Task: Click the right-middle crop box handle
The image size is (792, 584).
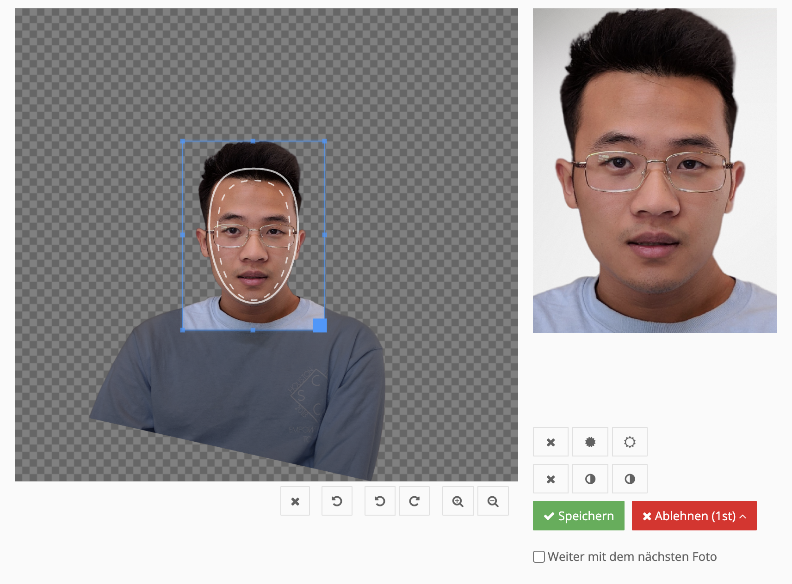Action: [x=324, y=235]
